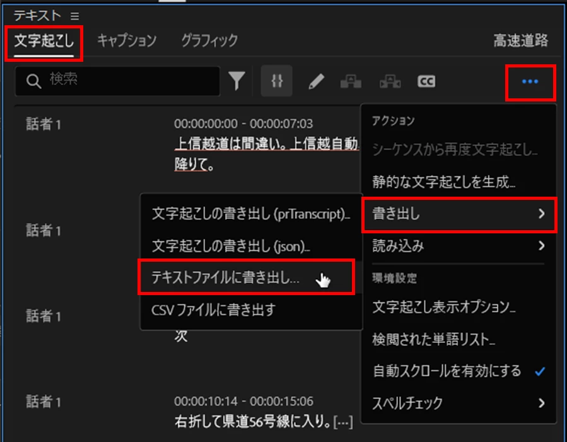Click the [...] pause marker in transcript

pyautogui.click(x=343, y=422)
